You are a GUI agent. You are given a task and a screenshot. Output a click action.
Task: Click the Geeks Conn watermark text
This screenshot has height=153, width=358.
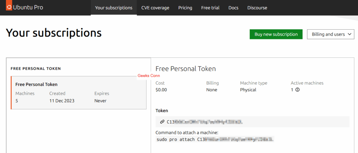pyautogui.click(x=149, y=76)
